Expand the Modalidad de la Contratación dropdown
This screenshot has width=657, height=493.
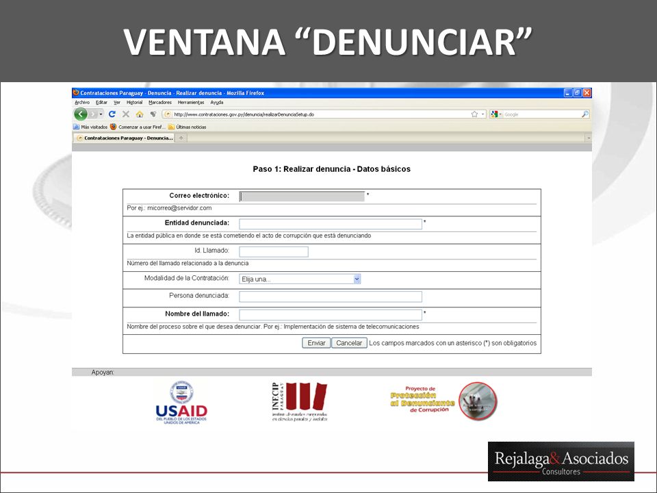click(x=300, y=279)
